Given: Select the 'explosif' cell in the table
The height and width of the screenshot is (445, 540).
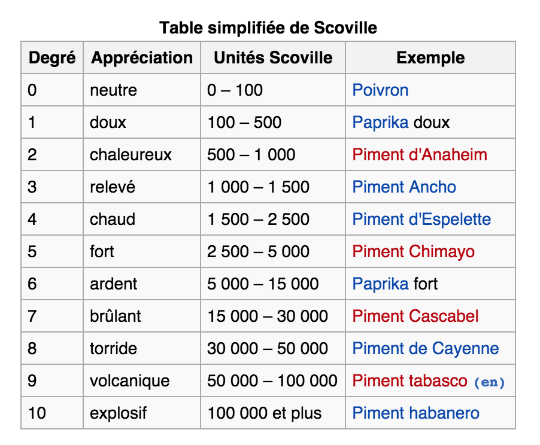Looking at the screenshot, I should [117, 413].
